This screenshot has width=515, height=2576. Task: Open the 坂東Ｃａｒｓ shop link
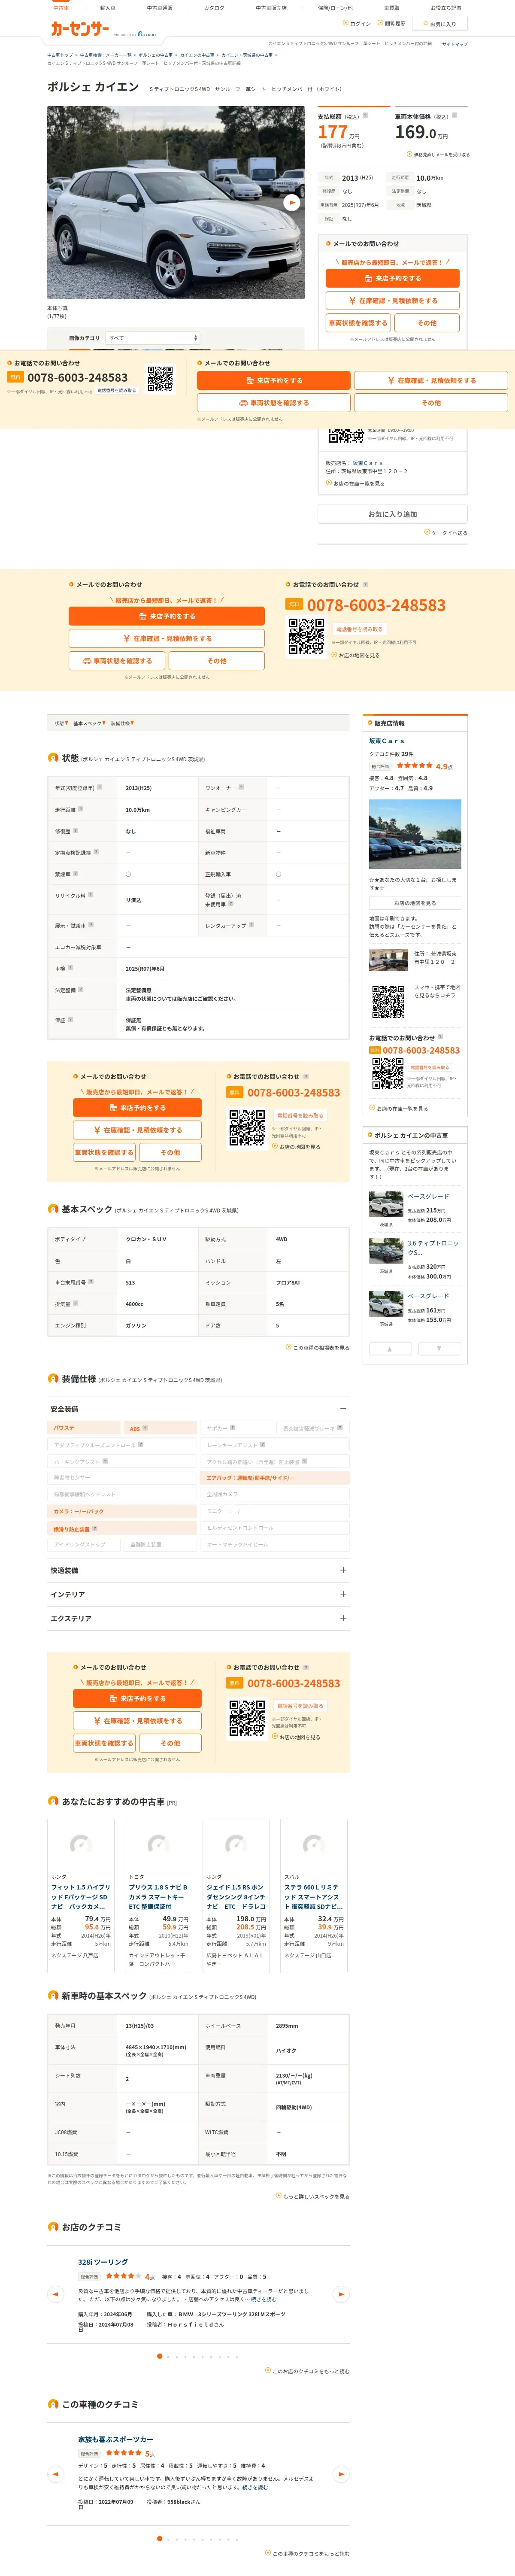tap(387, 741)
